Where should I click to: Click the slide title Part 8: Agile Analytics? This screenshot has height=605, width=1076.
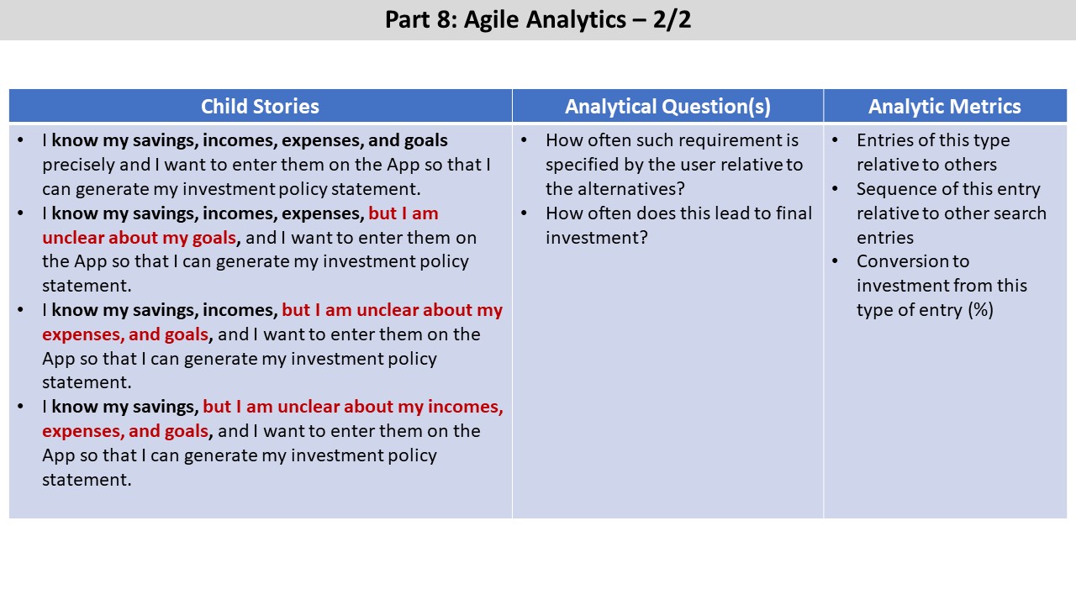(x=538, y=19)
